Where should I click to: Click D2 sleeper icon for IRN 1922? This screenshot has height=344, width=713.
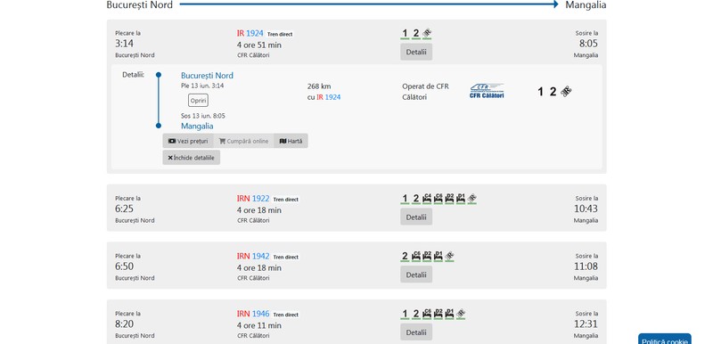pos(449,199)
